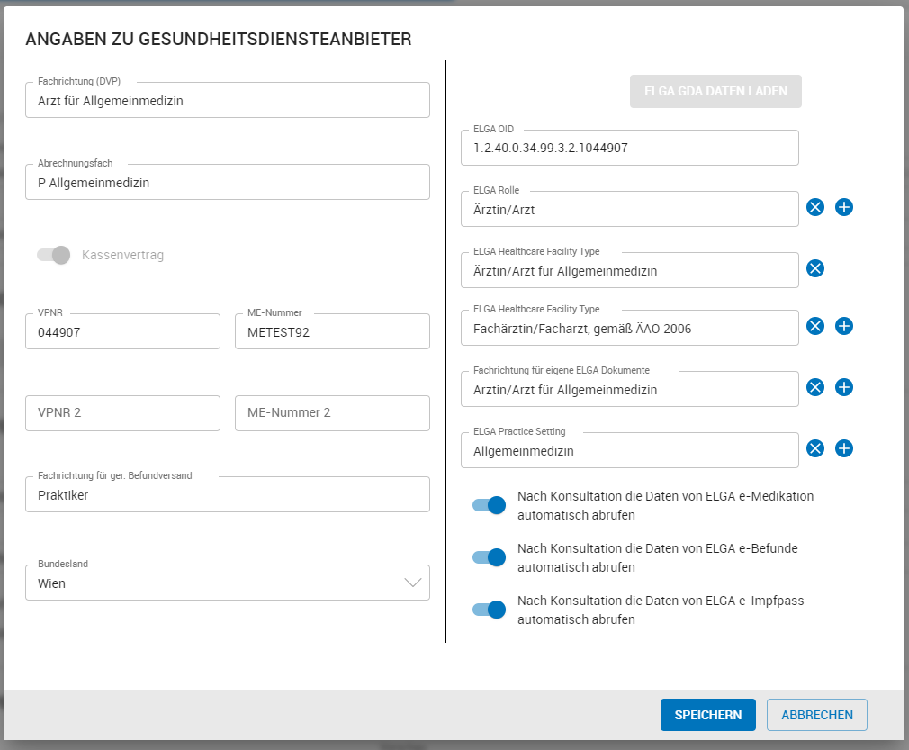Toggle the Kassenvertrag switch
909x750 pixels.
click(51, 255)
